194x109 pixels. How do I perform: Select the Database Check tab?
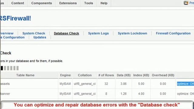66,33
